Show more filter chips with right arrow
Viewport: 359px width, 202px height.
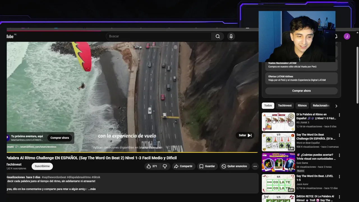click(336, 106)
